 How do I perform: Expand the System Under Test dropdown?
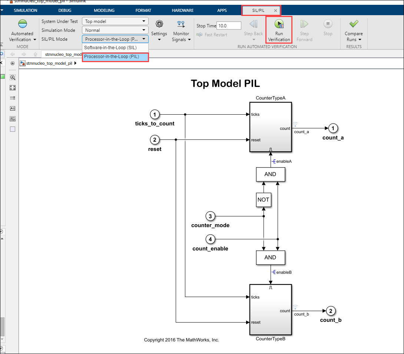(115, 21)
